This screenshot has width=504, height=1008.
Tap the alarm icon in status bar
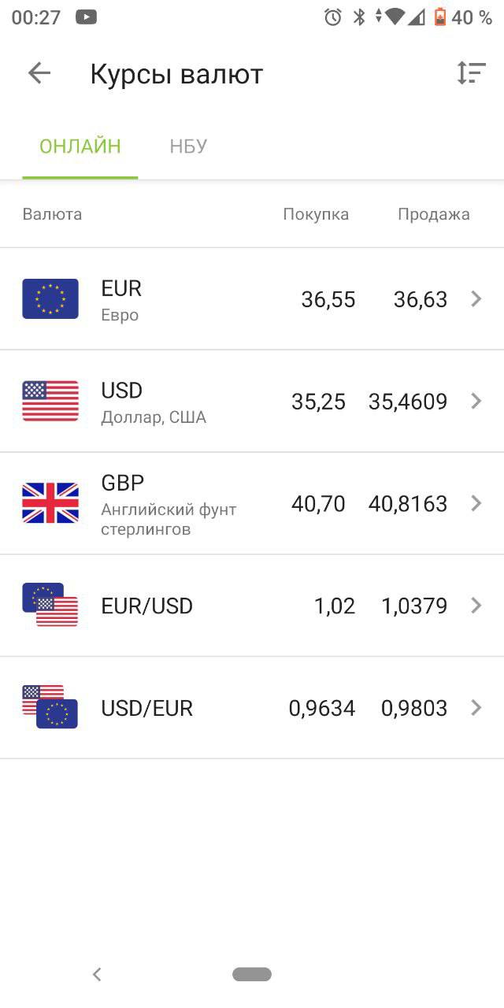[333, 17]
